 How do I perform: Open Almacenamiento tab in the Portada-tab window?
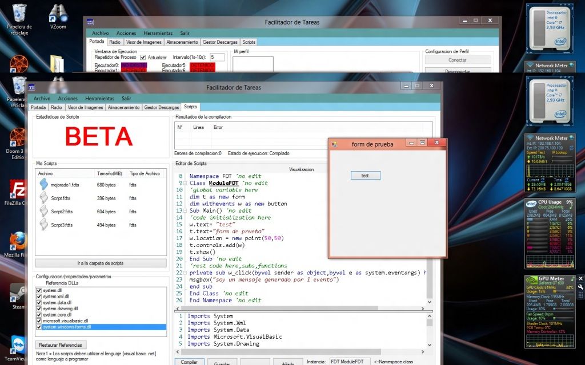182,42
